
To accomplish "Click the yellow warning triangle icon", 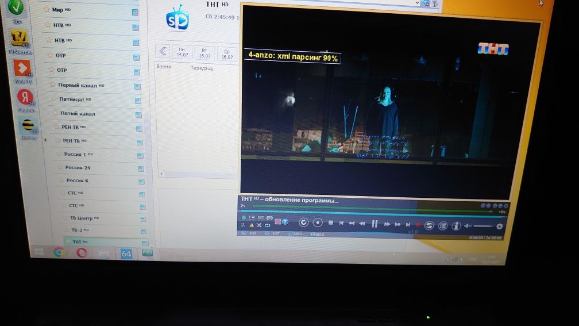I will (252, 225).
